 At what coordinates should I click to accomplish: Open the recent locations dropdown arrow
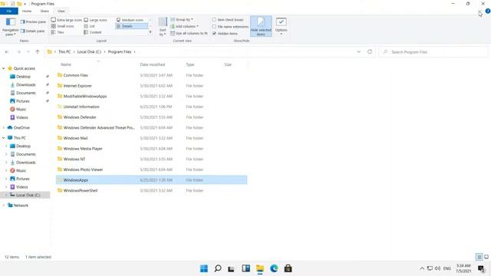[x=28, y=52]
